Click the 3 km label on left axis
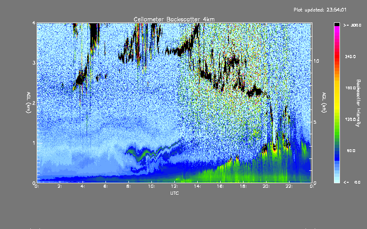The width and height of the screenshot is (367, 229). coord(34,63)
